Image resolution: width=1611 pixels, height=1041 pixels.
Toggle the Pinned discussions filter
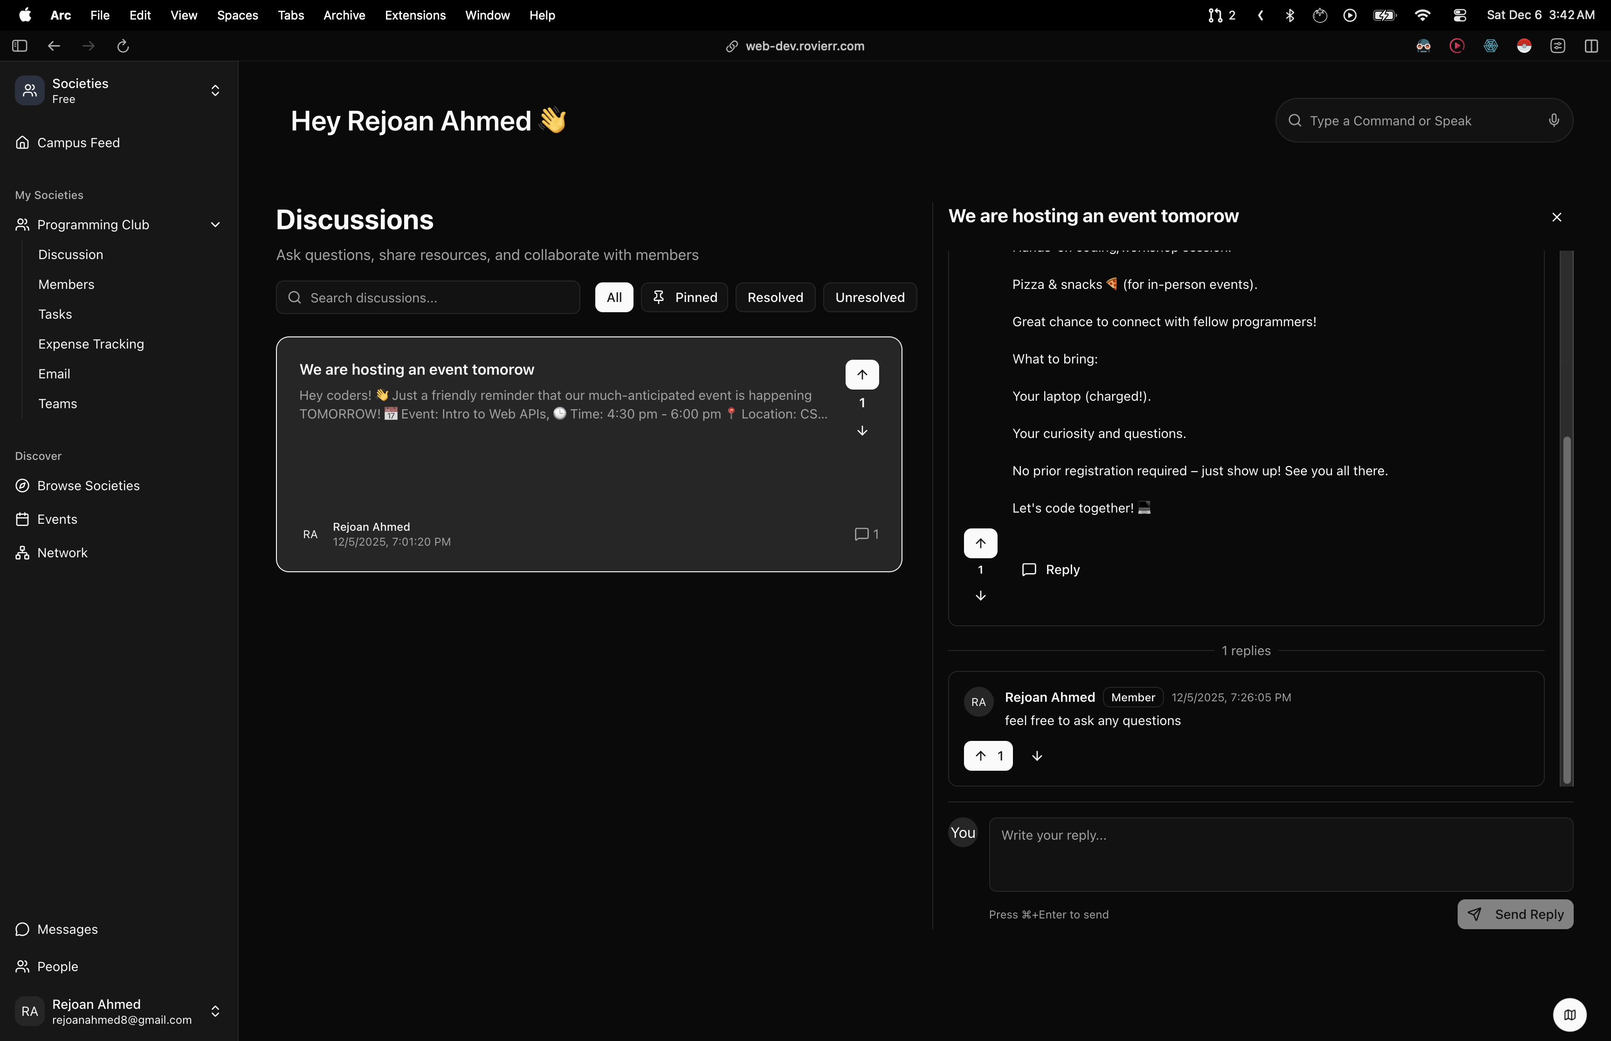(x=684, y=297)
